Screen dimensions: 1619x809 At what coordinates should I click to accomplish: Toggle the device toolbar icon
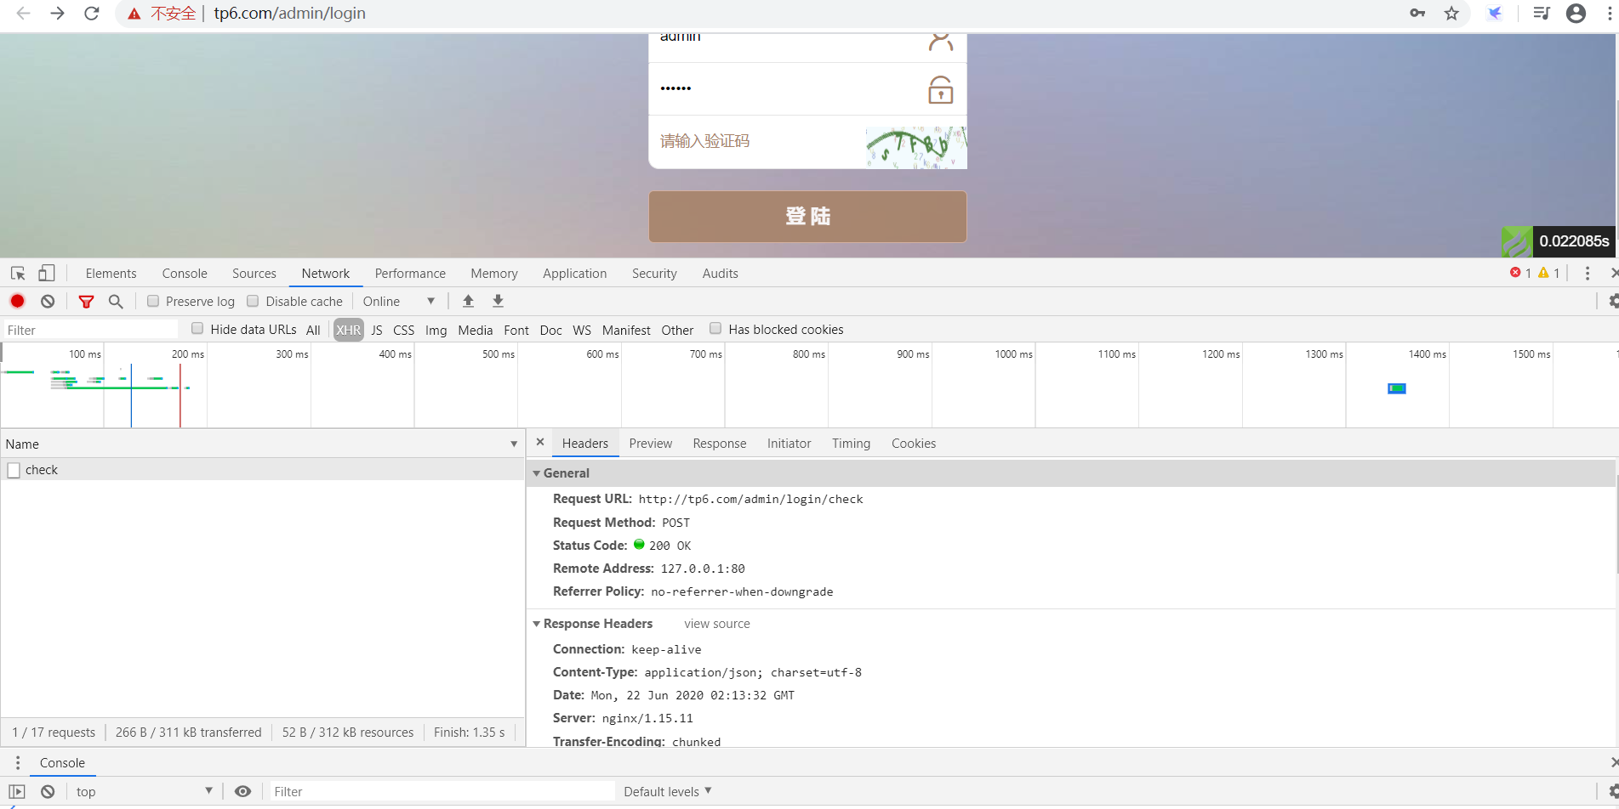(x=47, y=273)
